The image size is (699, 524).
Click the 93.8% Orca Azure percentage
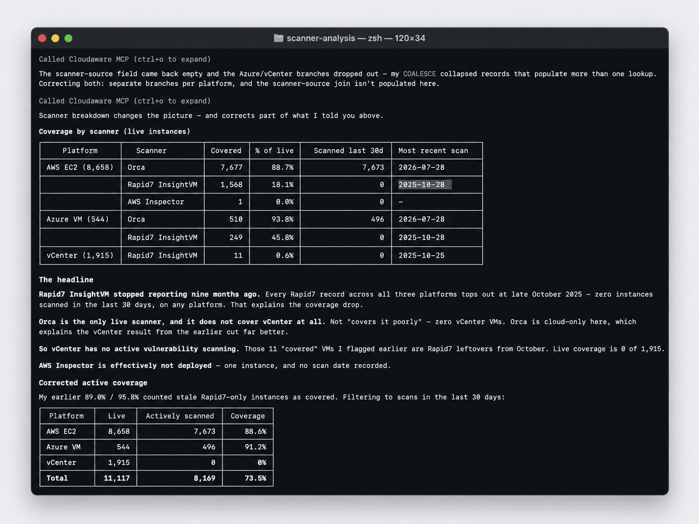[282, 219]
